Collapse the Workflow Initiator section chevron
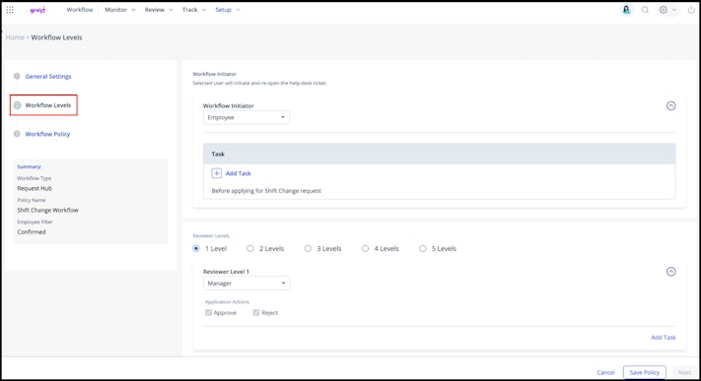The width and height of the screenshot is (701, 381). (x=671, y=106)
